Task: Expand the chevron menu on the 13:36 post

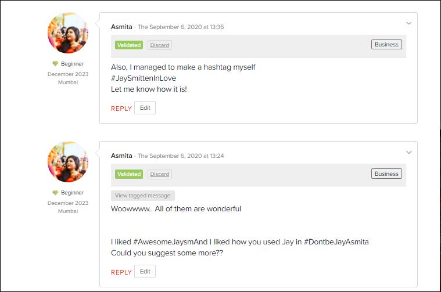Action: coord(409,23)
